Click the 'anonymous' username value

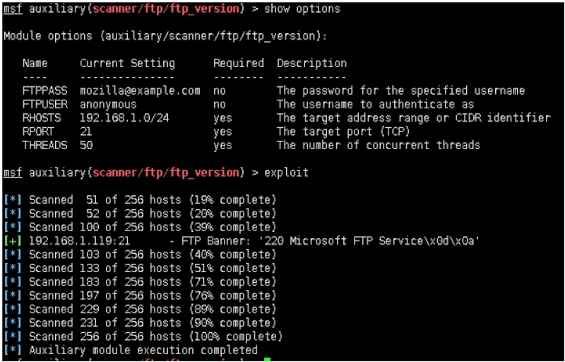pos(108,104)
